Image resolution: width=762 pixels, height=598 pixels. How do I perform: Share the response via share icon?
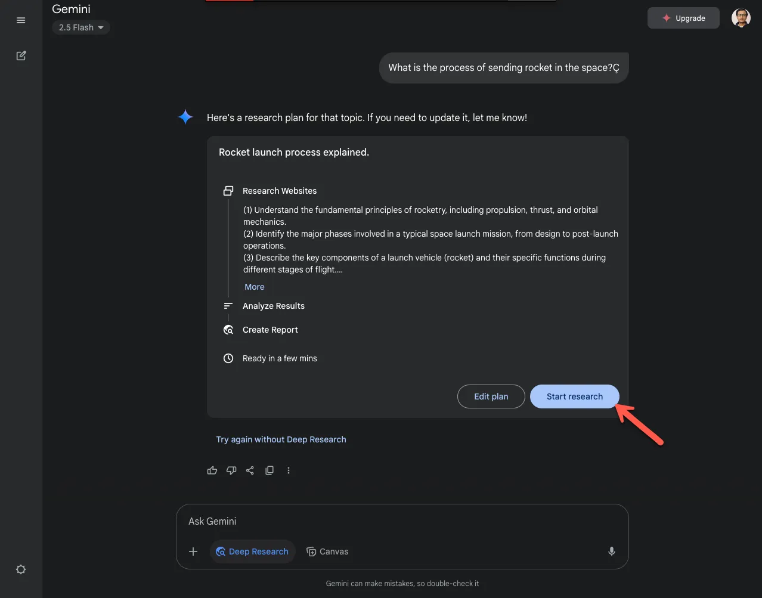pyautogui.click(x=250, y=470)
